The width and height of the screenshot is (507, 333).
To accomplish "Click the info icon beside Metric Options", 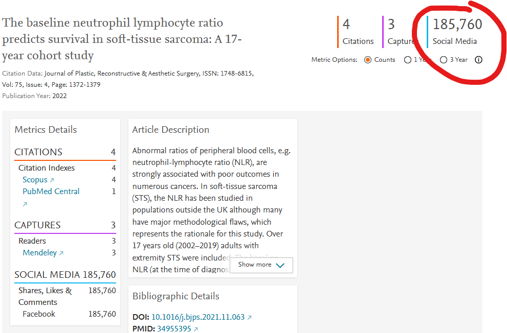I will point(478,60).
